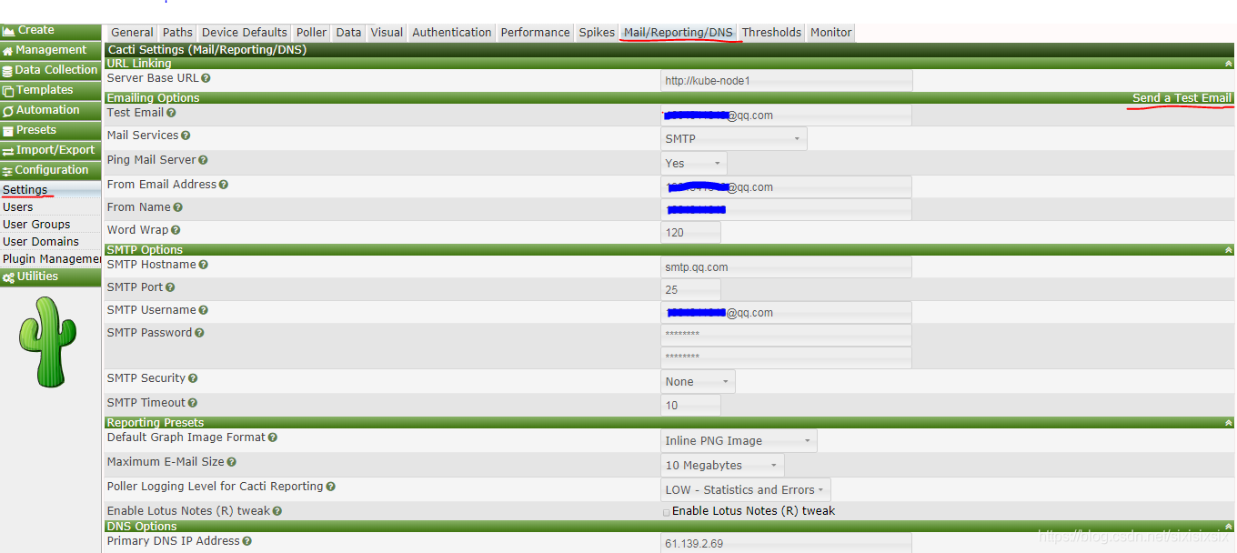Expand the Create menu
1237x553 pixels.
(x=51, y=31)
